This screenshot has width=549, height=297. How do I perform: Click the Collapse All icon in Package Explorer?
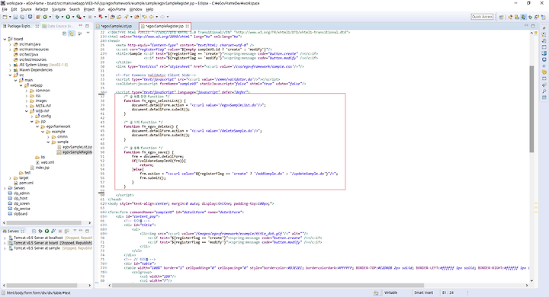pos(64,34)
